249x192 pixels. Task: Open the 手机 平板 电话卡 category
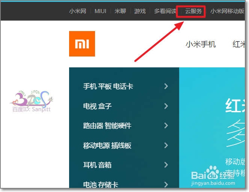(x=108, y=86)
